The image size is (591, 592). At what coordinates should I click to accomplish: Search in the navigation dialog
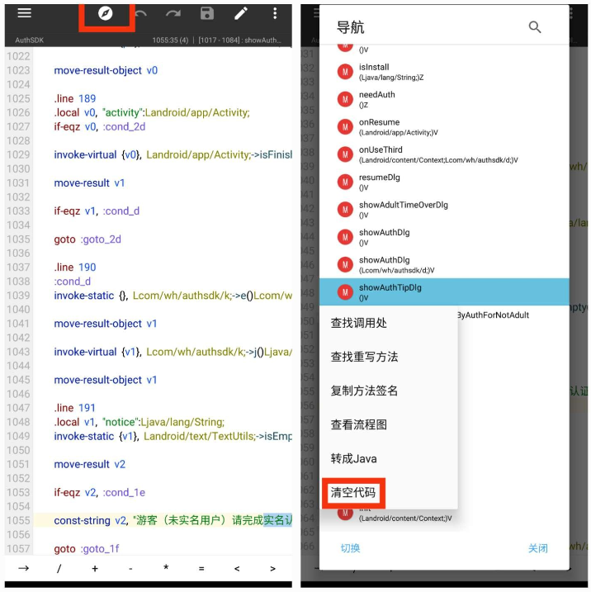[x=534, y=27]
